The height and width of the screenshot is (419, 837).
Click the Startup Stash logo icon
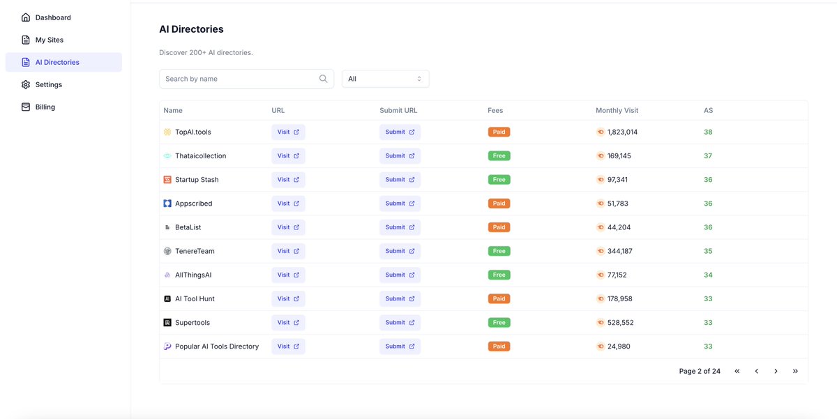(167, 179)
